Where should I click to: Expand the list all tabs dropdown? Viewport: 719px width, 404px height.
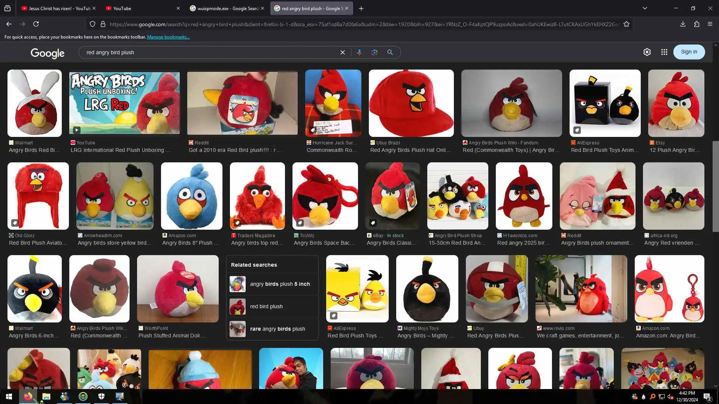(x=644, y=8)
